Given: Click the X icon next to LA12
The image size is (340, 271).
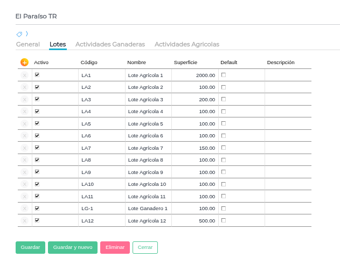Looking at the screenshot, I should coord(24,220).
